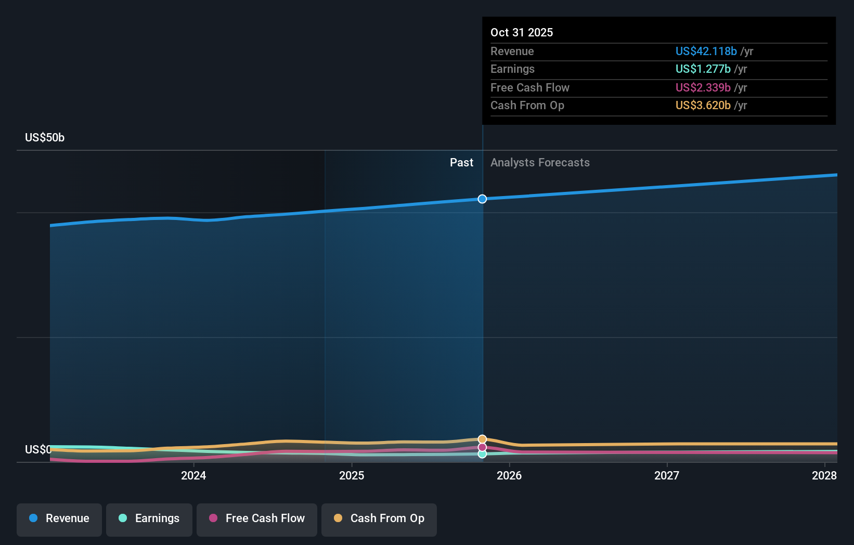Click the US$42.118b Revenue value

(x=706, y=51)
